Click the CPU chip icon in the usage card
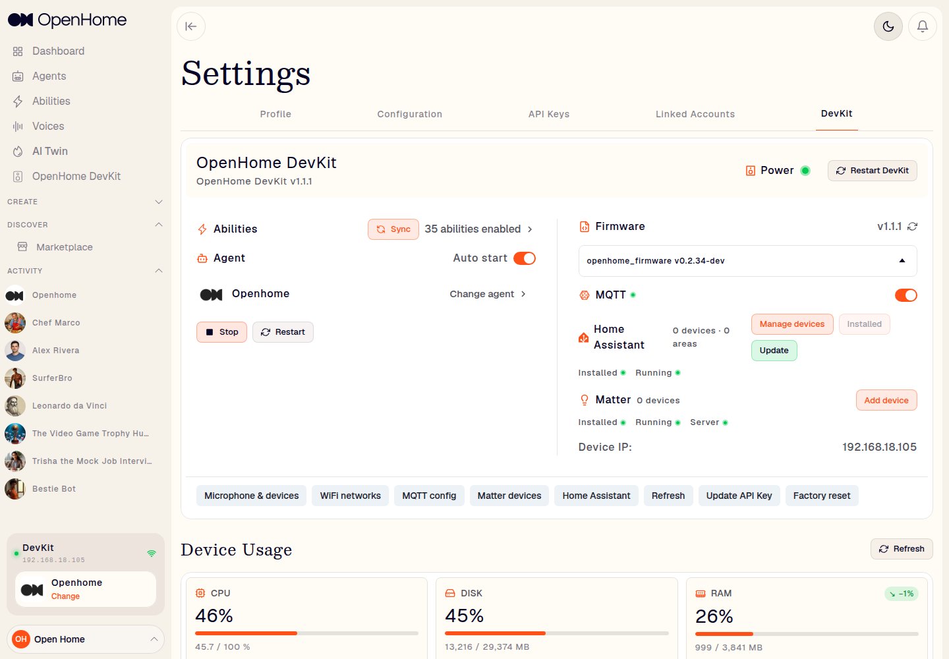 [200, 593]
